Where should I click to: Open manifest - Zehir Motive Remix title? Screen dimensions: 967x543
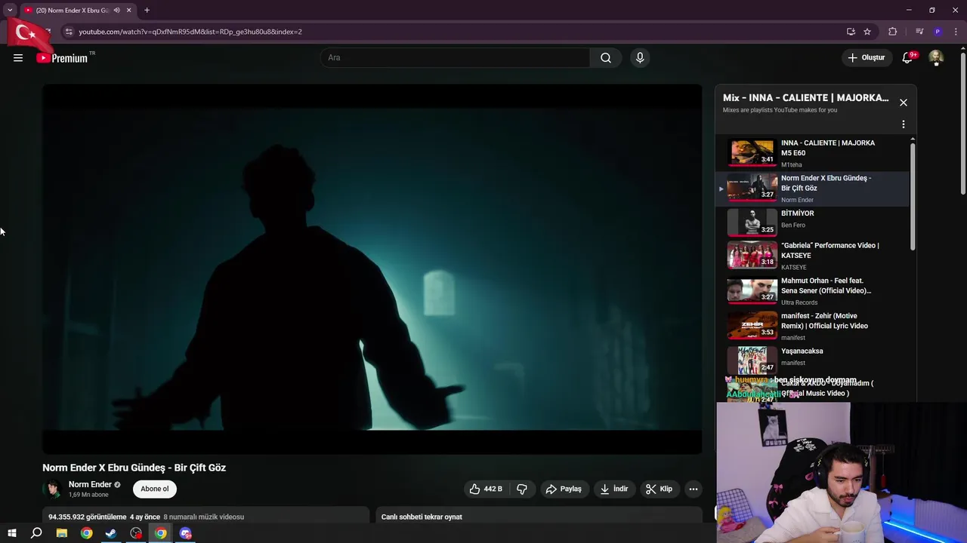coord(824,321)
